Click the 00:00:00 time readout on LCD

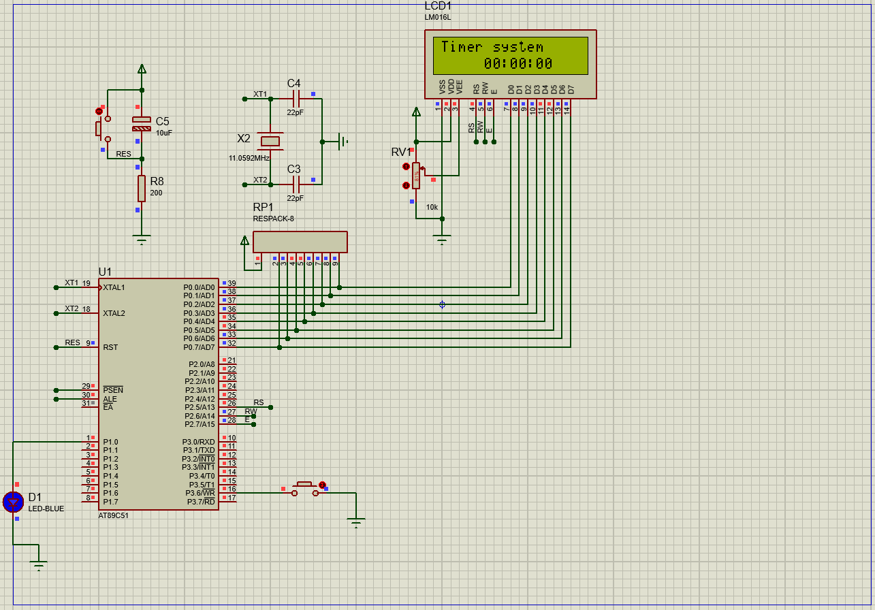(518, 64)
